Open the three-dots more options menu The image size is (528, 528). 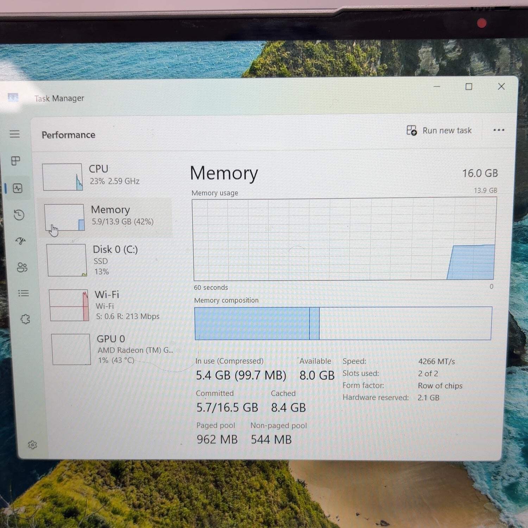(499, 130)
